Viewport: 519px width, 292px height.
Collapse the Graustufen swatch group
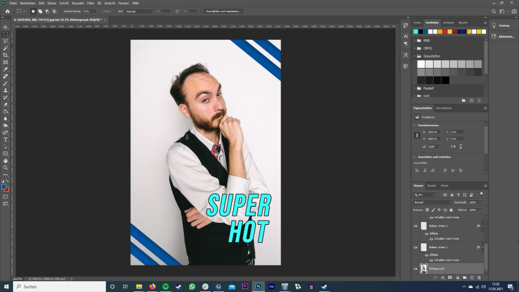click(x=414, y=56)
